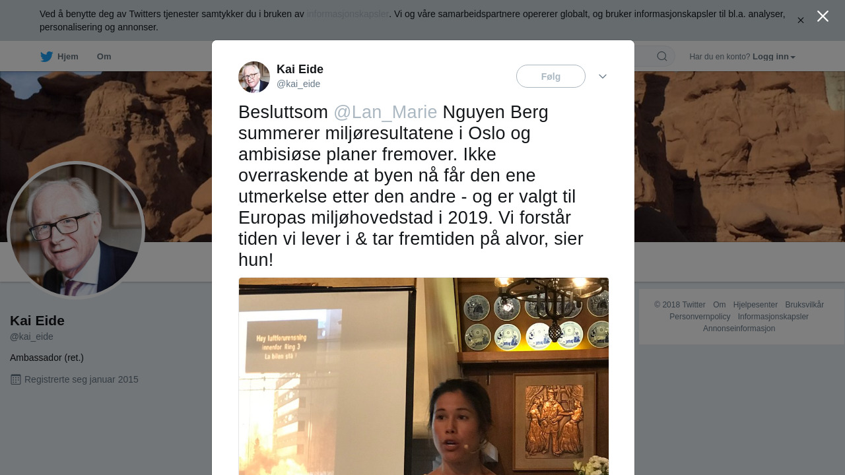Open the Personvernpolicy footer link
The width and height of the screenshot is (845, 475).
point(700,317)
